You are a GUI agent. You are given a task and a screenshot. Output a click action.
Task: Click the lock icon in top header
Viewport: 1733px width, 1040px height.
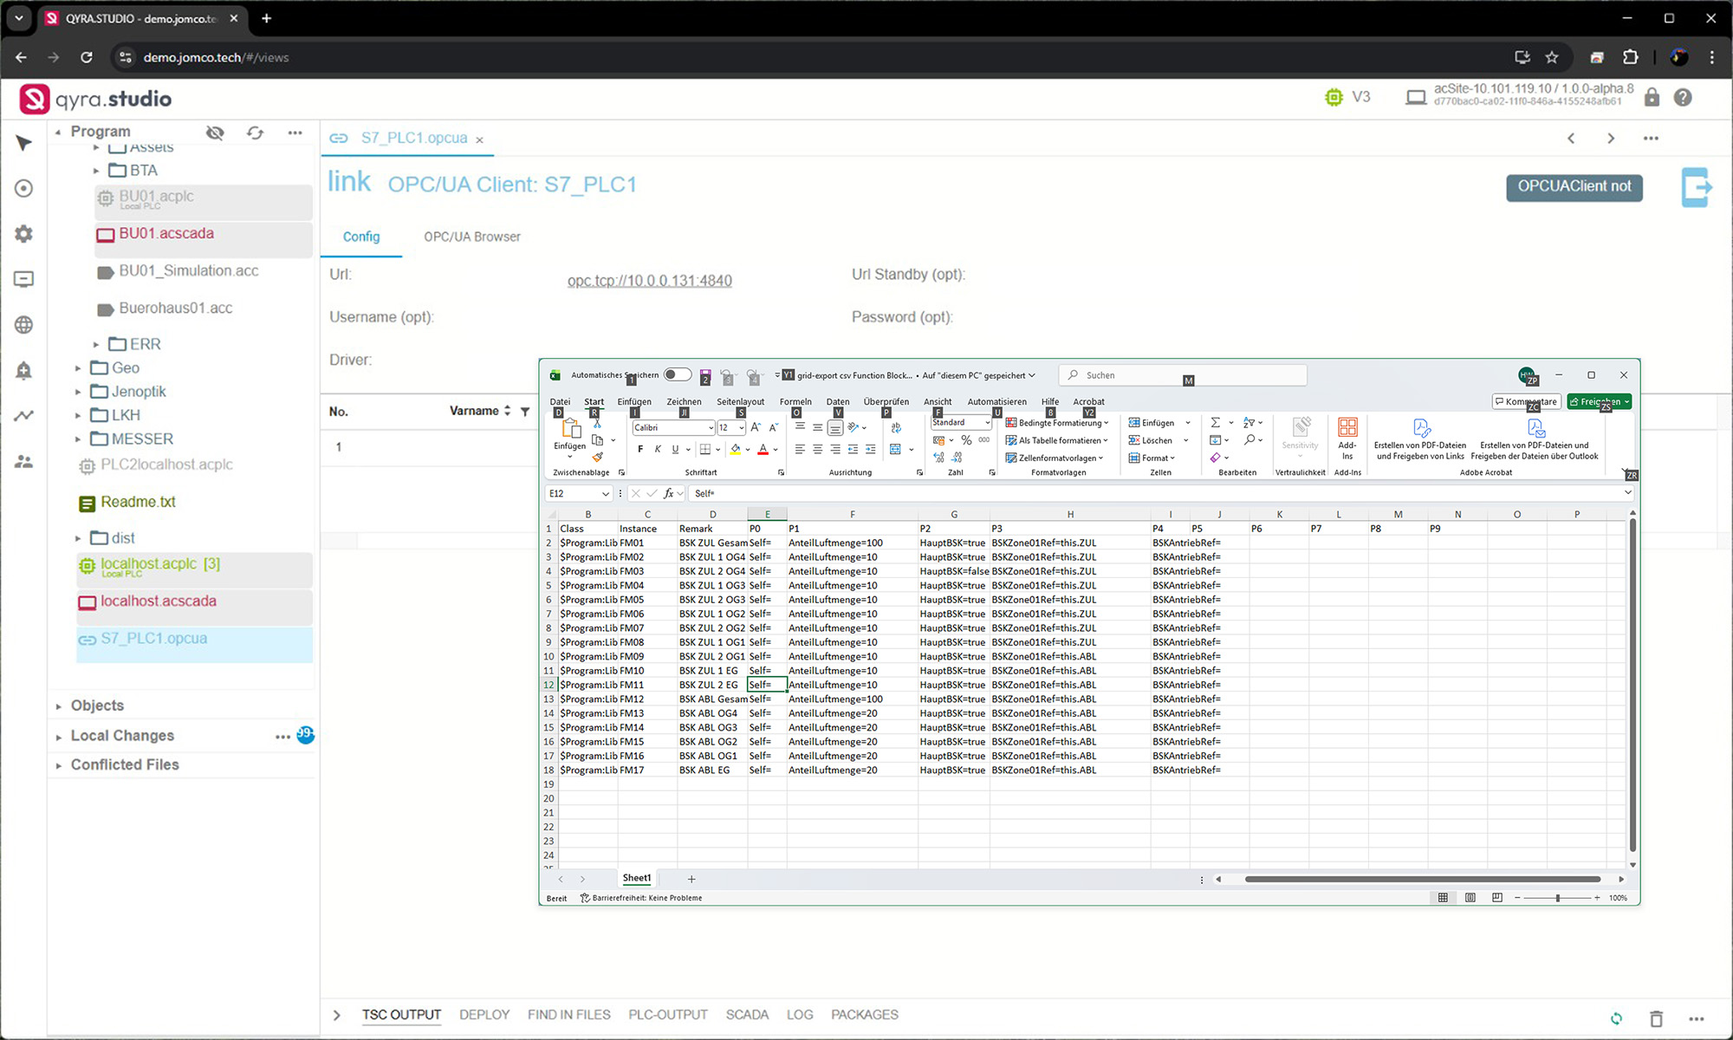1652,98
